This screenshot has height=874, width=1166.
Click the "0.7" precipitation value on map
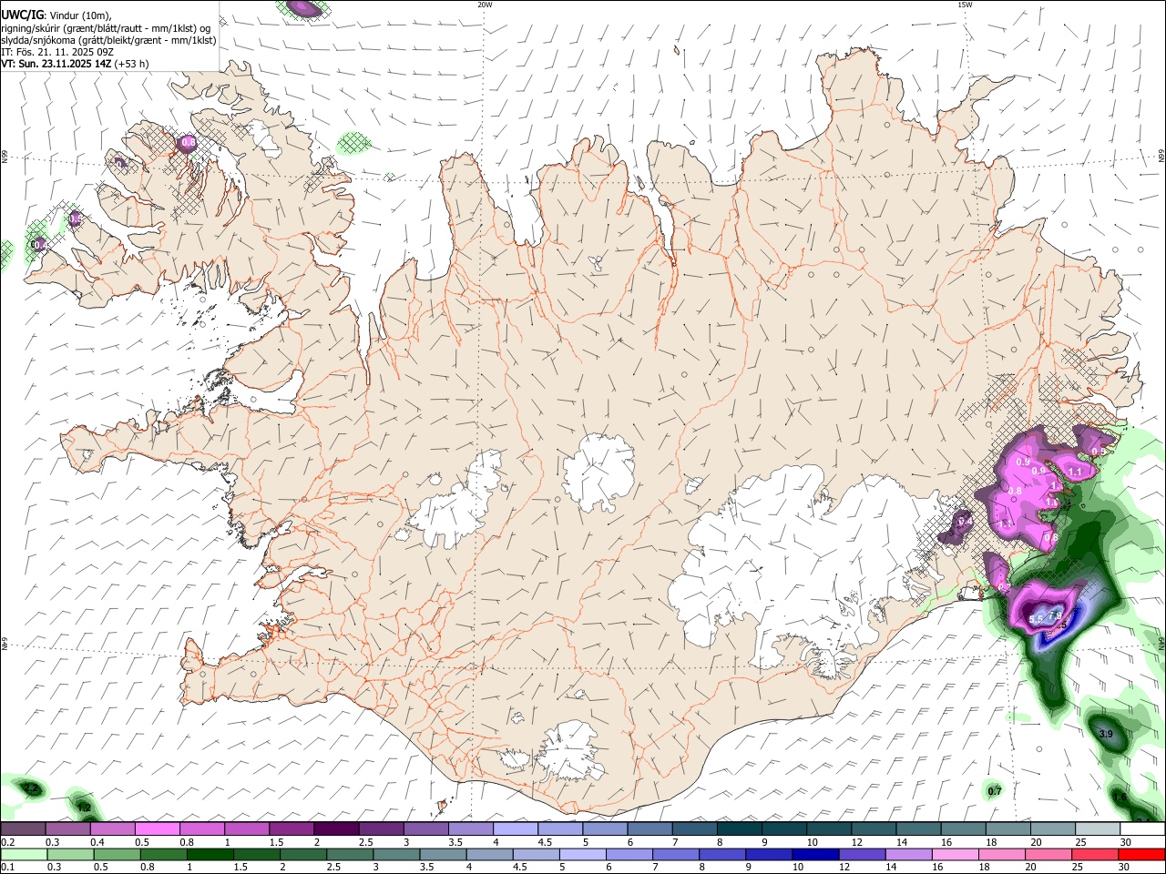[x=995, y=791]
